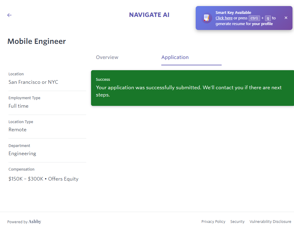Dismiss the Smart Key Available popup

286,18
